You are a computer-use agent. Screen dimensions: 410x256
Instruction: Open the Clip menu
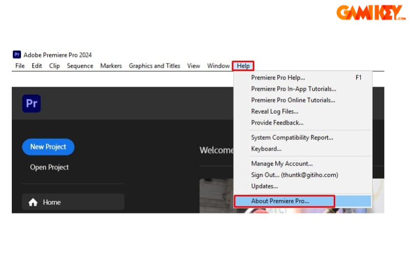click(54, 66)
